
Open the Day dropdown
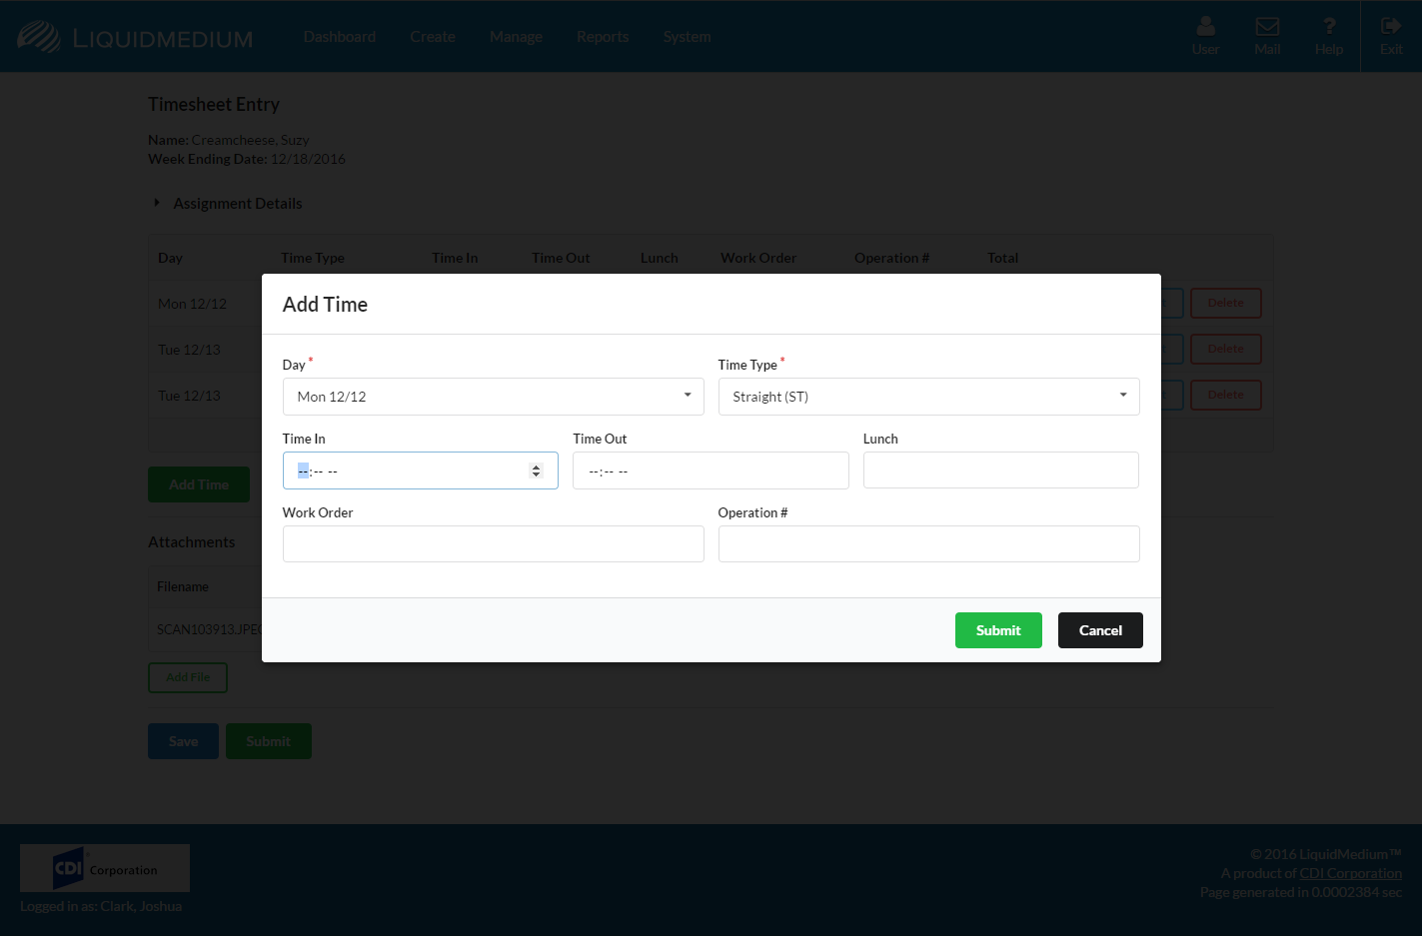coord(493,397)
